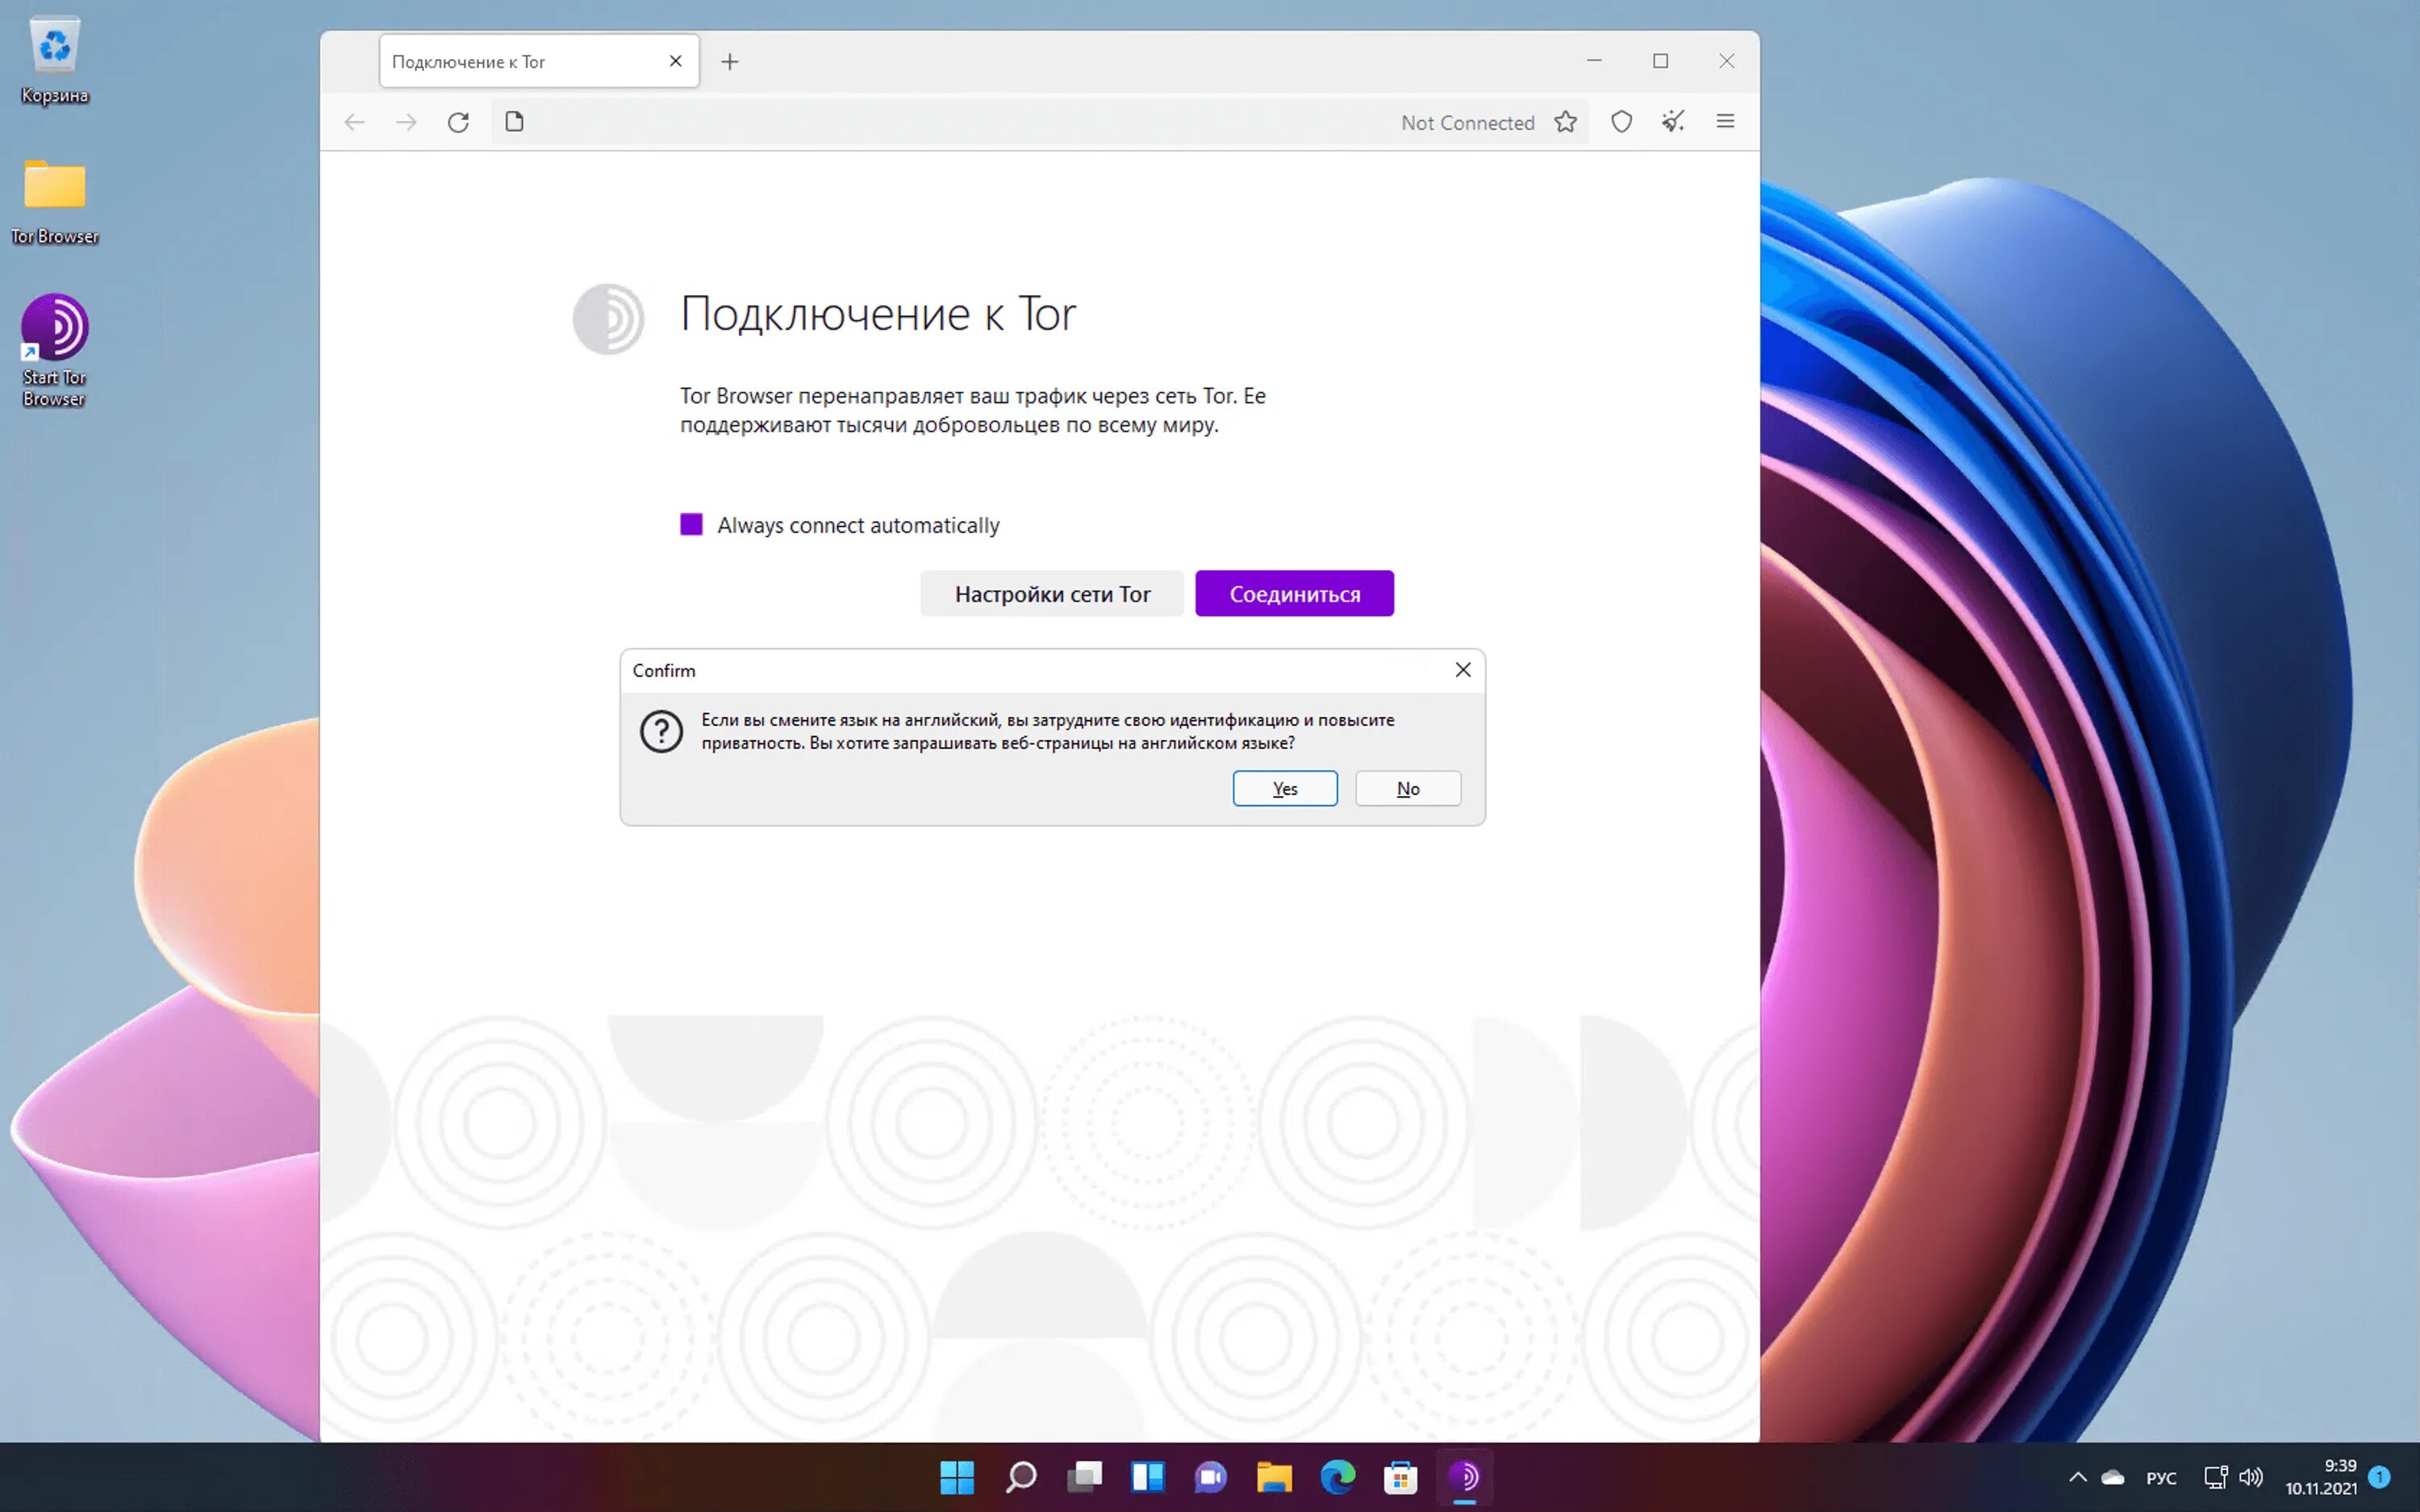Open a new tab with plus button
Image resolution: width=2420 pixels, height=1512 pixels.
(x=730, y=62)
